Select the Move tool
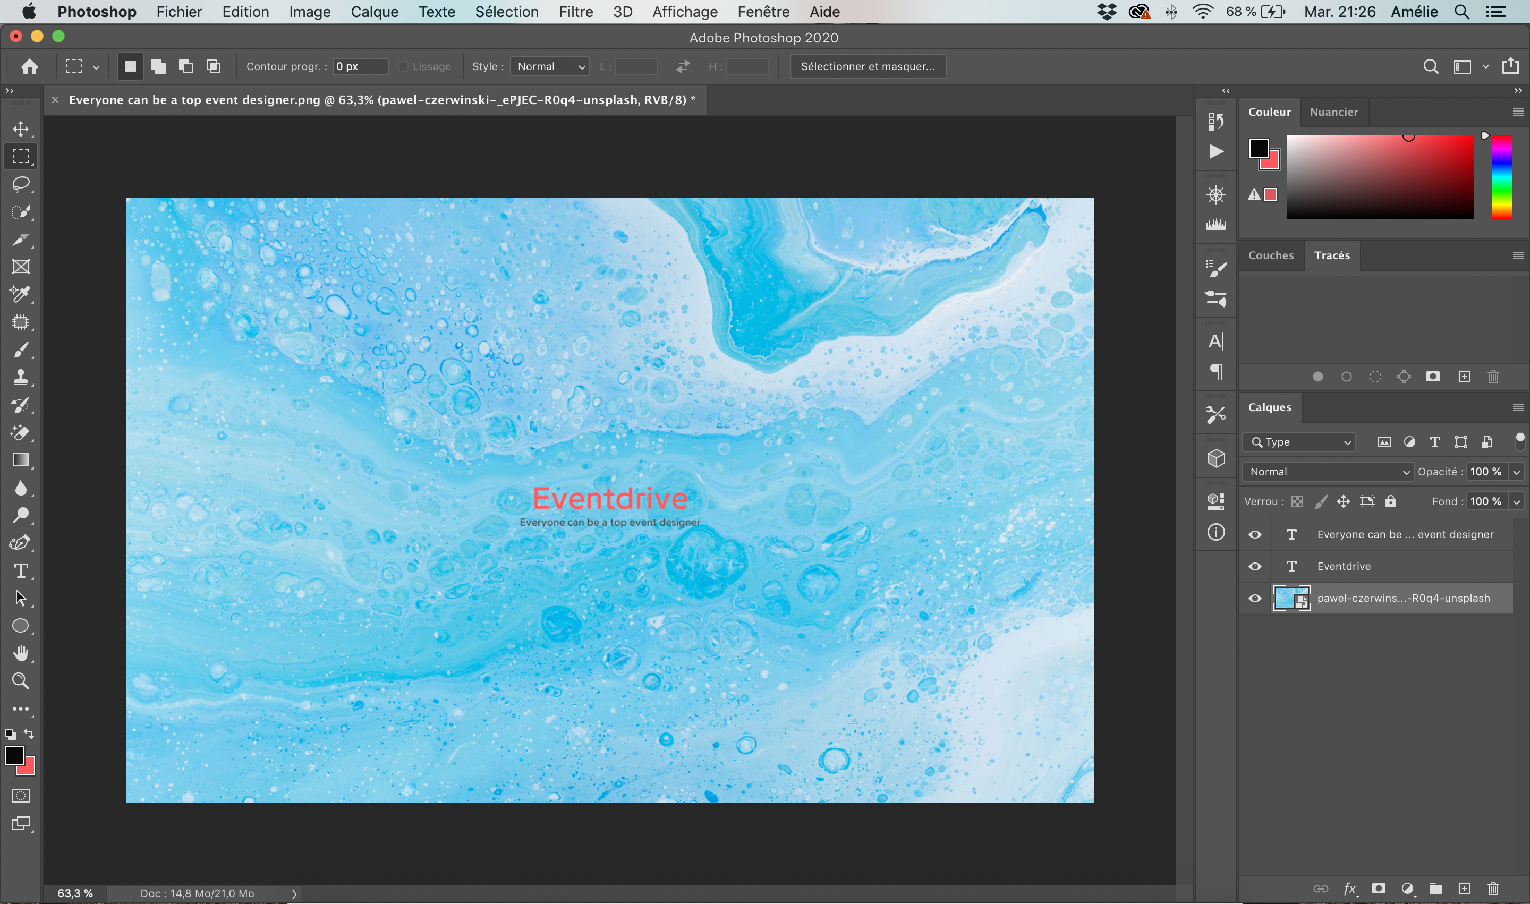 [21, 129]
